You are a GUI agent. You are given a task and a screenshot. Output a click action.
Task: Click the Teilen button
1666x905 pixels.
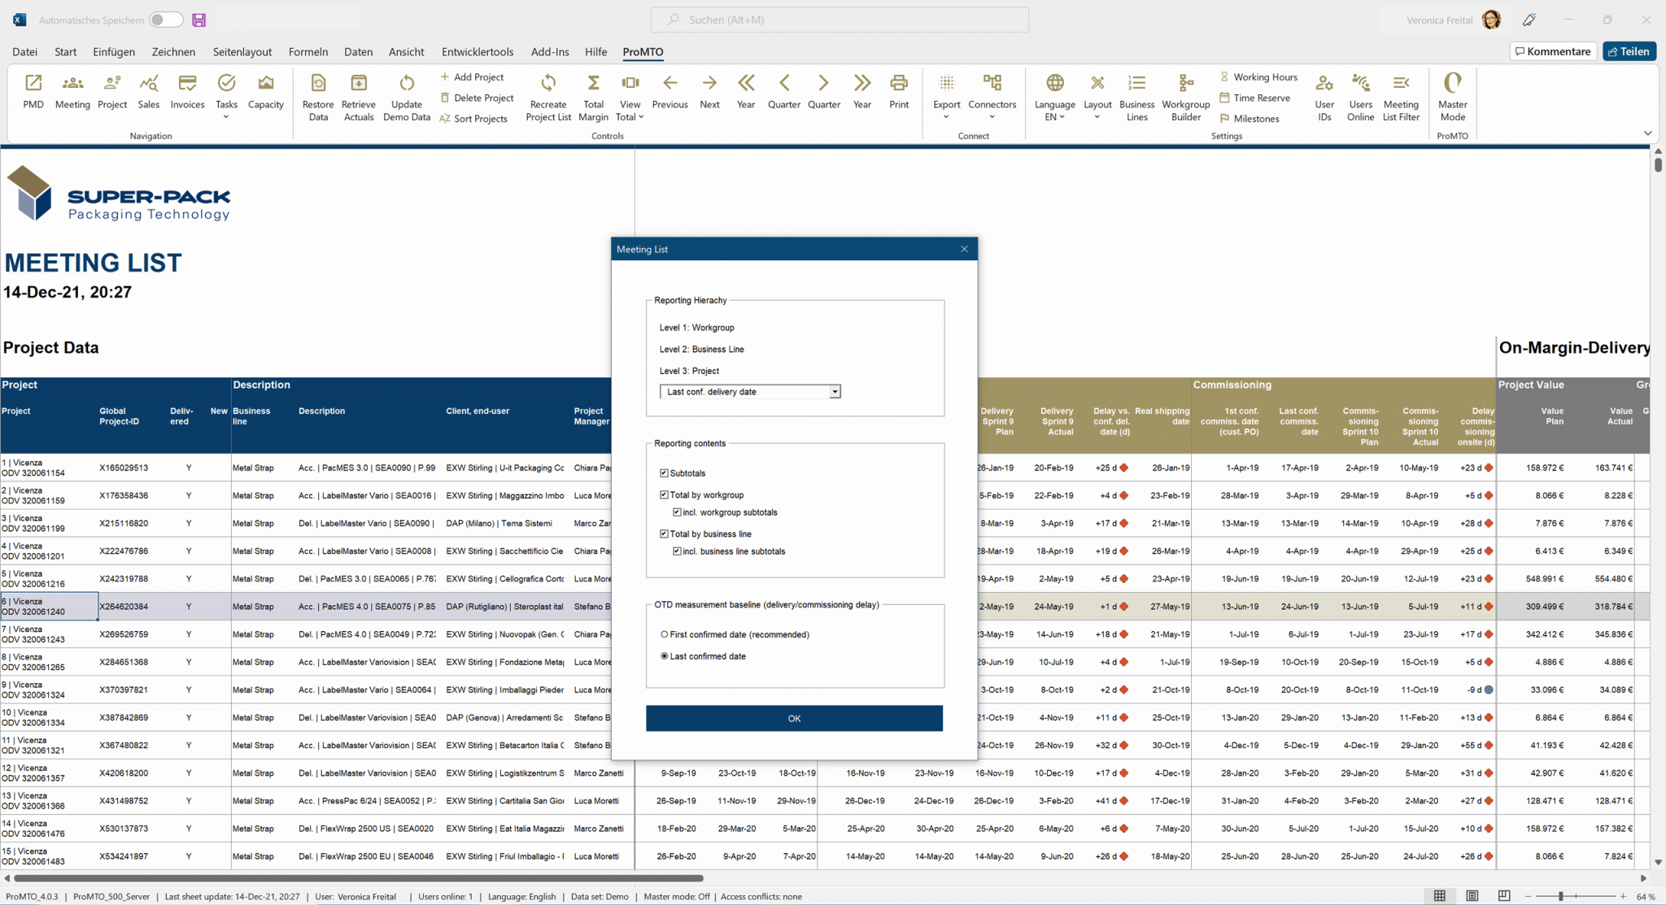pos(1629,50)
